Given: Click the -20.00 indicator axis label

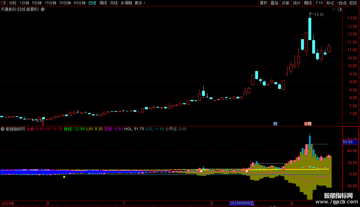Looking at the screenshot, I should click(x=351, y=186).
